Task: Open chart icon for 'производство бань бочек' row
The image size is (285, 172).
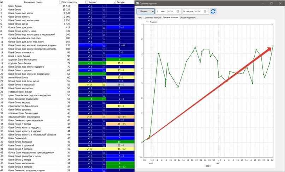Action: [x=104, y=106]
